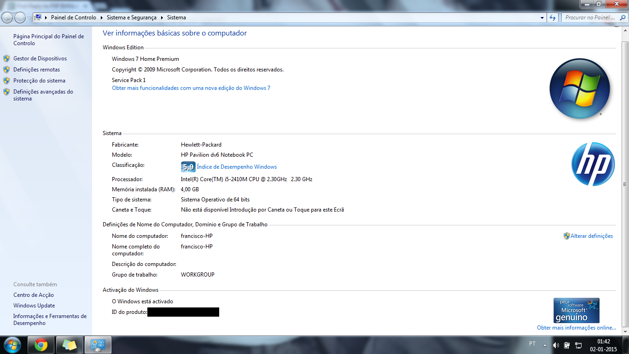
Task: Open the Start menu orb
Action: pos(12,345)
